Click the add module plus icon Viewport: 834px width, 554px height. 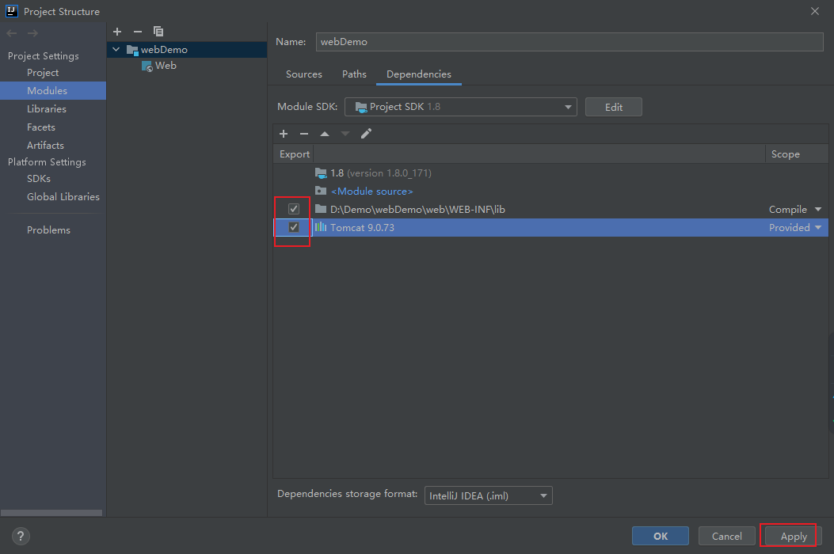pos(117,32)
